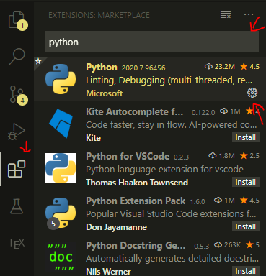Viewport: 266px width, 276px height.
Task: Click the Kite publisher name
Action: coord(93,138)
